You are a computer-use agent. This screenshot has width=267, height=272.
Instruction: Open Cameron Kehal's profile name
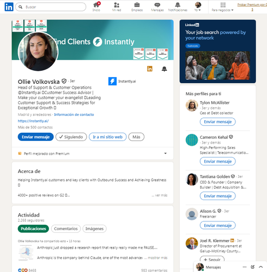(x=214, y=137)
